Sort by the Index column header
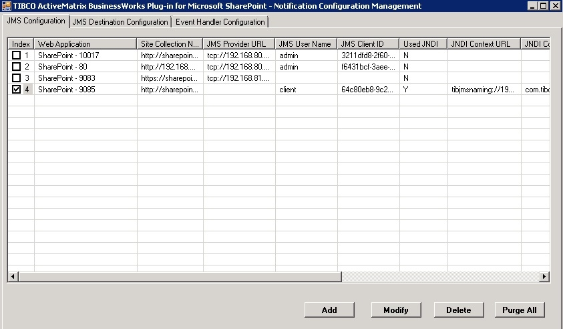The image size is (563, 329). (21, 44)
